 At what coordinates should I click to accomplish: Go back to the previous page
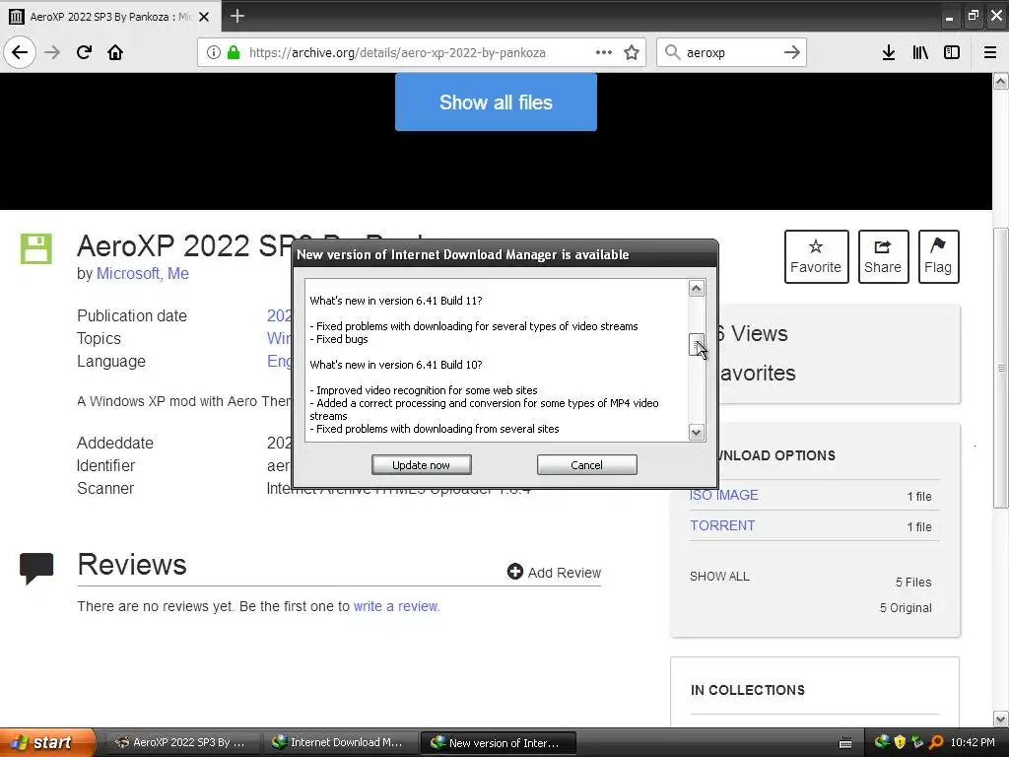(x=20, y=52)
